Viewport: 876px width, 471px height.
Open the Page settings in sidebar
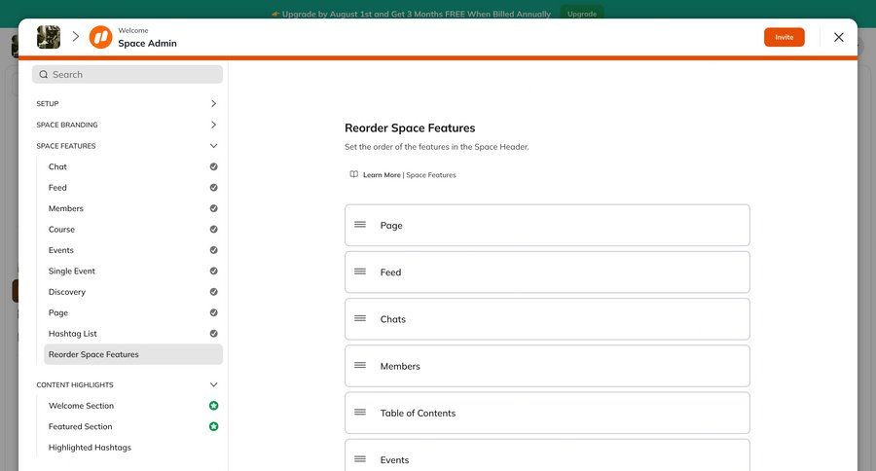pos(58,313)
